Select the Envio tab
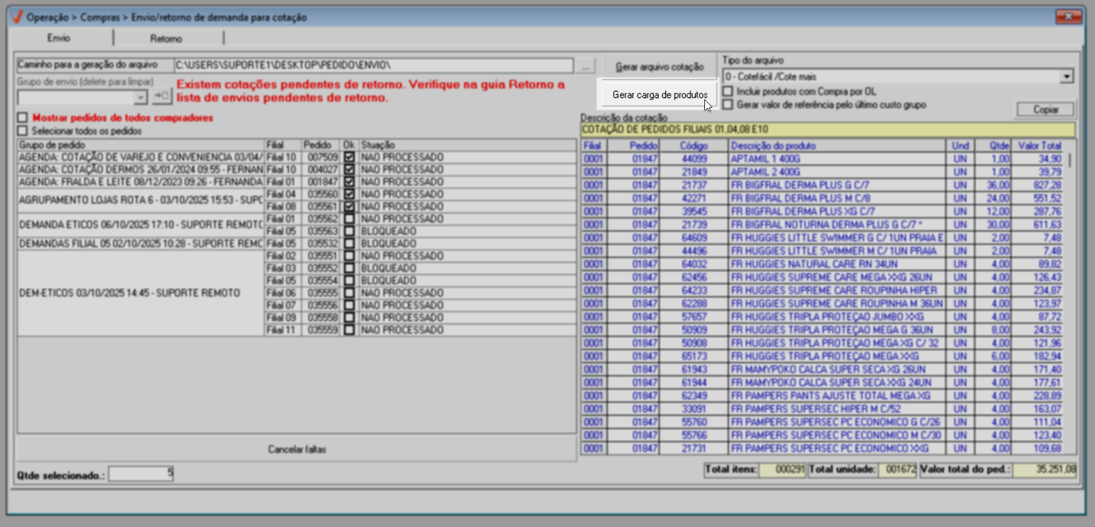1095x527 pixels. 59,38
